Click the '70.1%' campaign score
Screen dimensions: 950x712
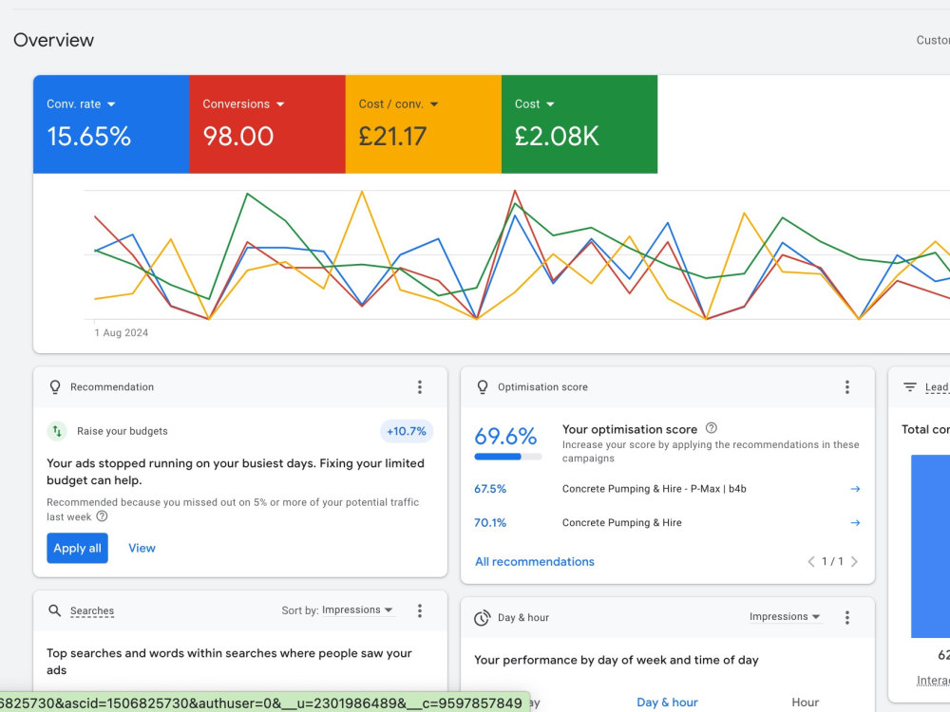tap(490, 522)
